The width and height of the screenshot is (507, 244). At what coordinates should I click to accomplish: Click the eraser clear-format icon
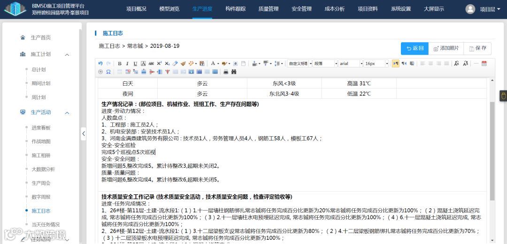(x=175, y=64)
